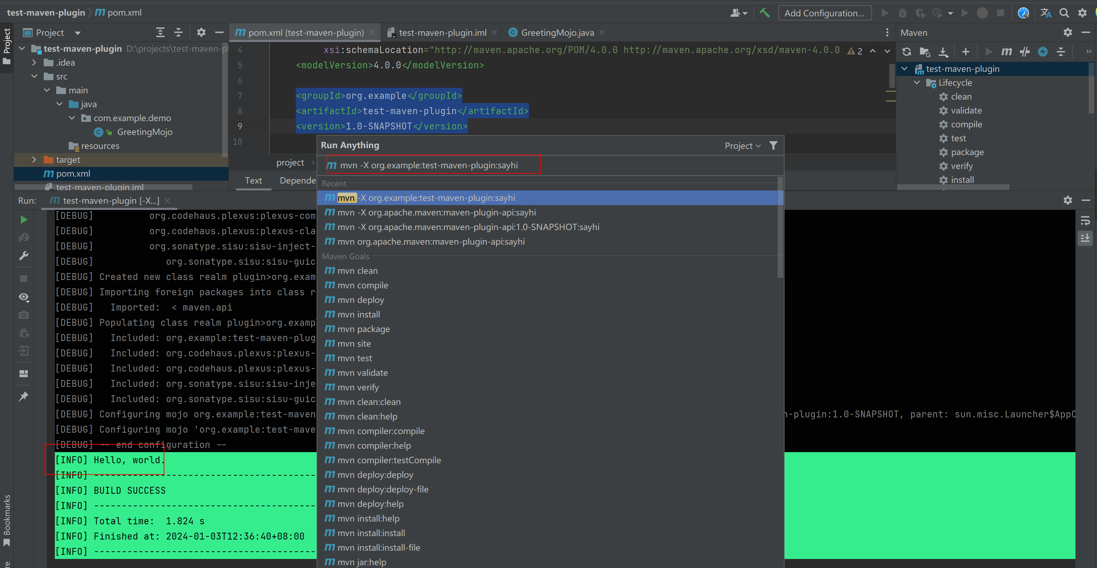The width and height of the screenshot is (1097, 568).
Task: Click the Debug bug icon in top toolbar
Action: [x=902, y=13]
